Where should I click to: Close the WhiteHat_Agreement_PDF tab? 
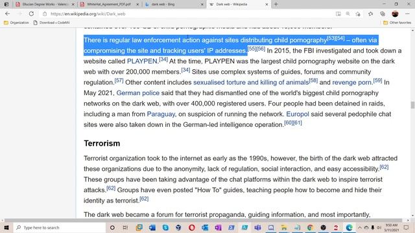pyautogui.click(x=137, y=5)
